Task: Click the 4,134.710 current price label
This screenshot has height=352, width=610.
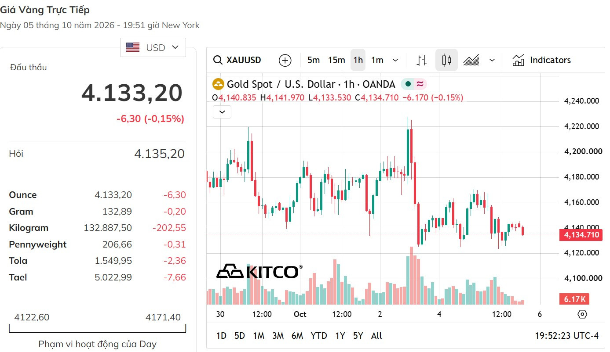Action: click(581, 235)
